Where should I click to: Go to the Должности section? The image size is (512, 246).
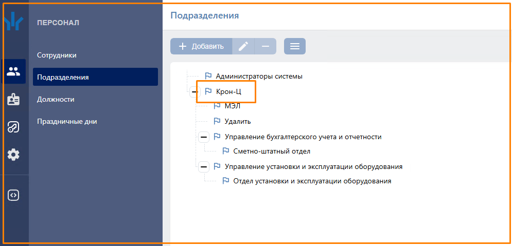[x=56, y=99]
